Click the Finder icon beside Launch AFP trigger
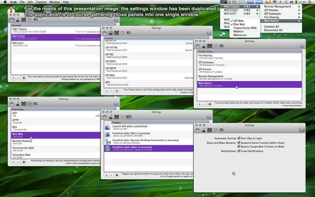 (108, 128)
